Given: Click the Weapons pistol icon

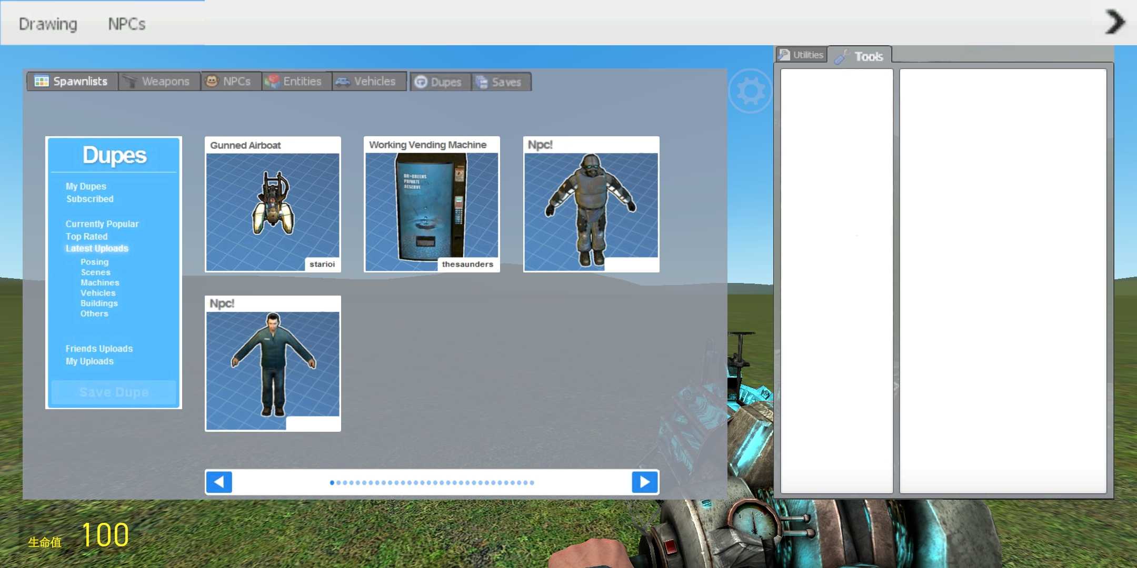Looking at the screenshot, I should tap(129, 82).
